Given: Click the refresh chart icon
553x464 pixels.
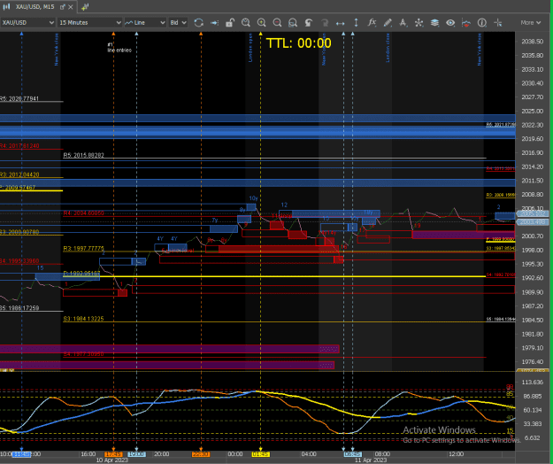Looking at the screenshot, I should point(198,23).
